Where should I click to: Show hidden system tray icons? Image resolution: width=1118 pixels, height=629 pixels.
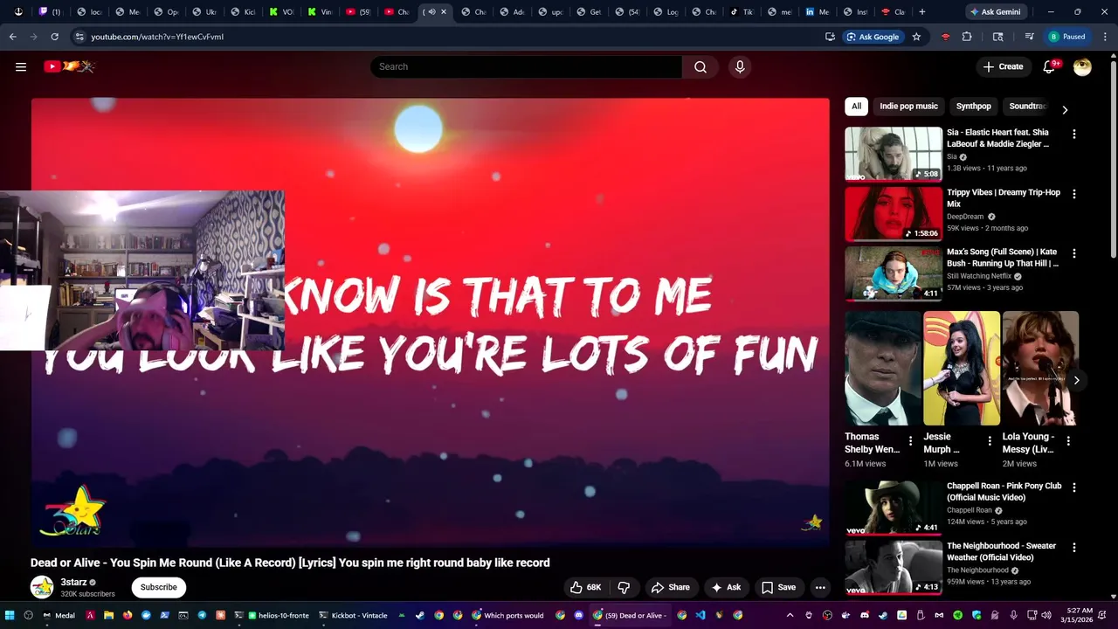pos(790,615)
